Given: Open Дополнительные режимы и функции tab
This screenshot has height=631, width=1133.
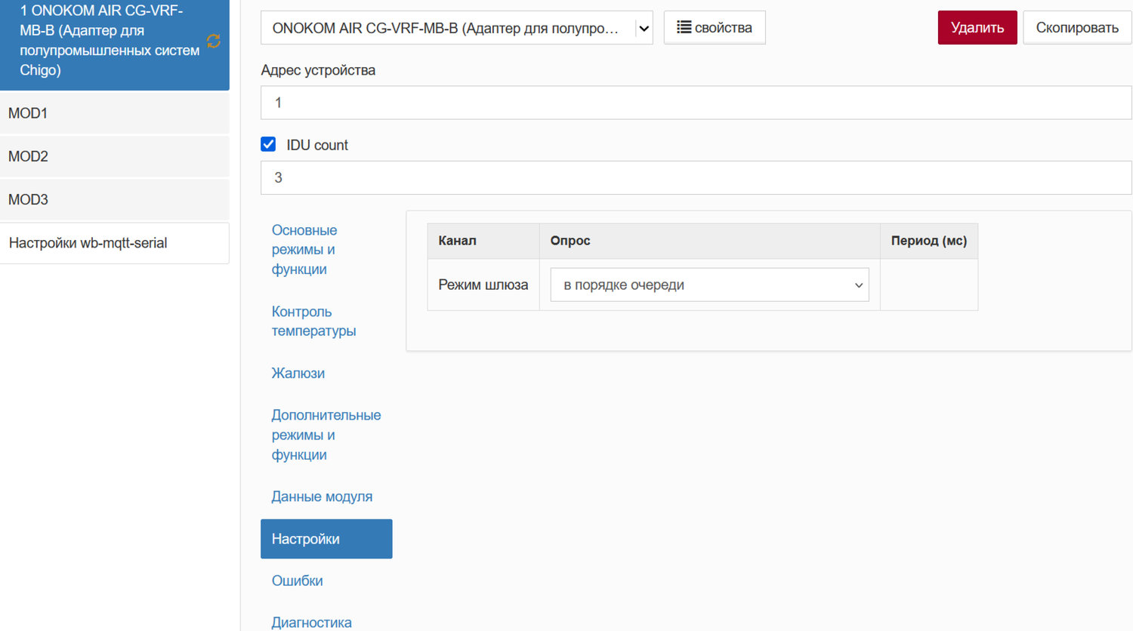Looking at the screenshot, I should tap(326, 435).
